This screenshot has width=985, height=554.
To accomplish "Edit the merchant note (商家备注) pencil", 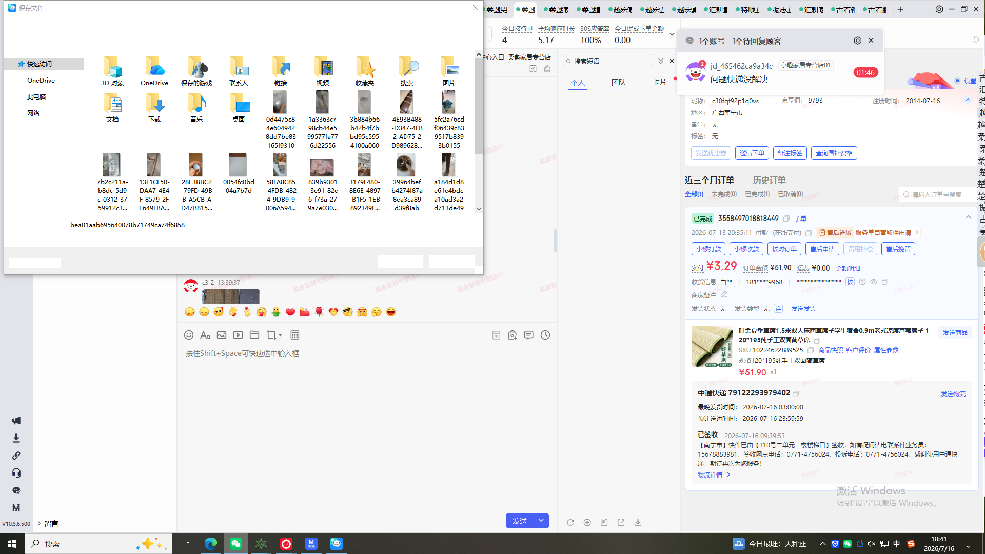I will click(724, 294).
